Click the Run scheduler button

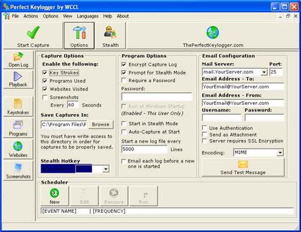(x=144, y=196)
